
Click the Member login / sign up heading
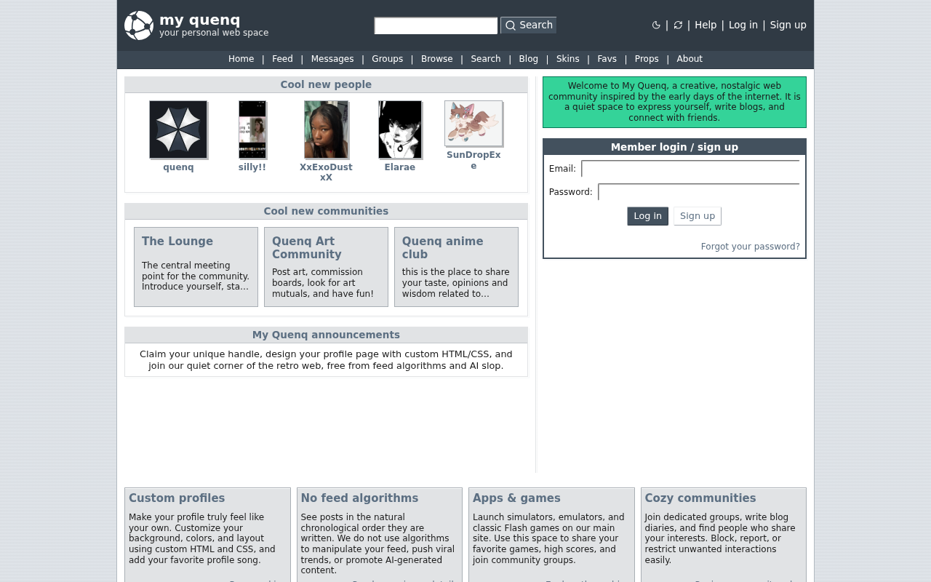coord(674,147)
